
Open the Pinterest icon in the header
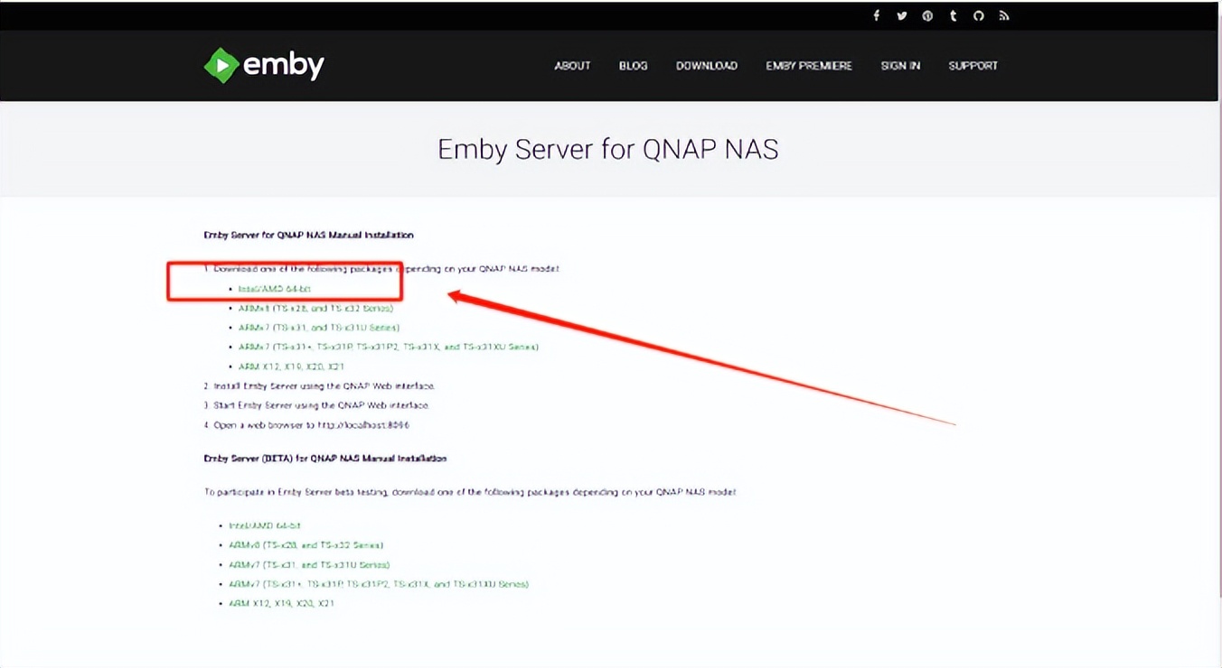coord(927,16)
